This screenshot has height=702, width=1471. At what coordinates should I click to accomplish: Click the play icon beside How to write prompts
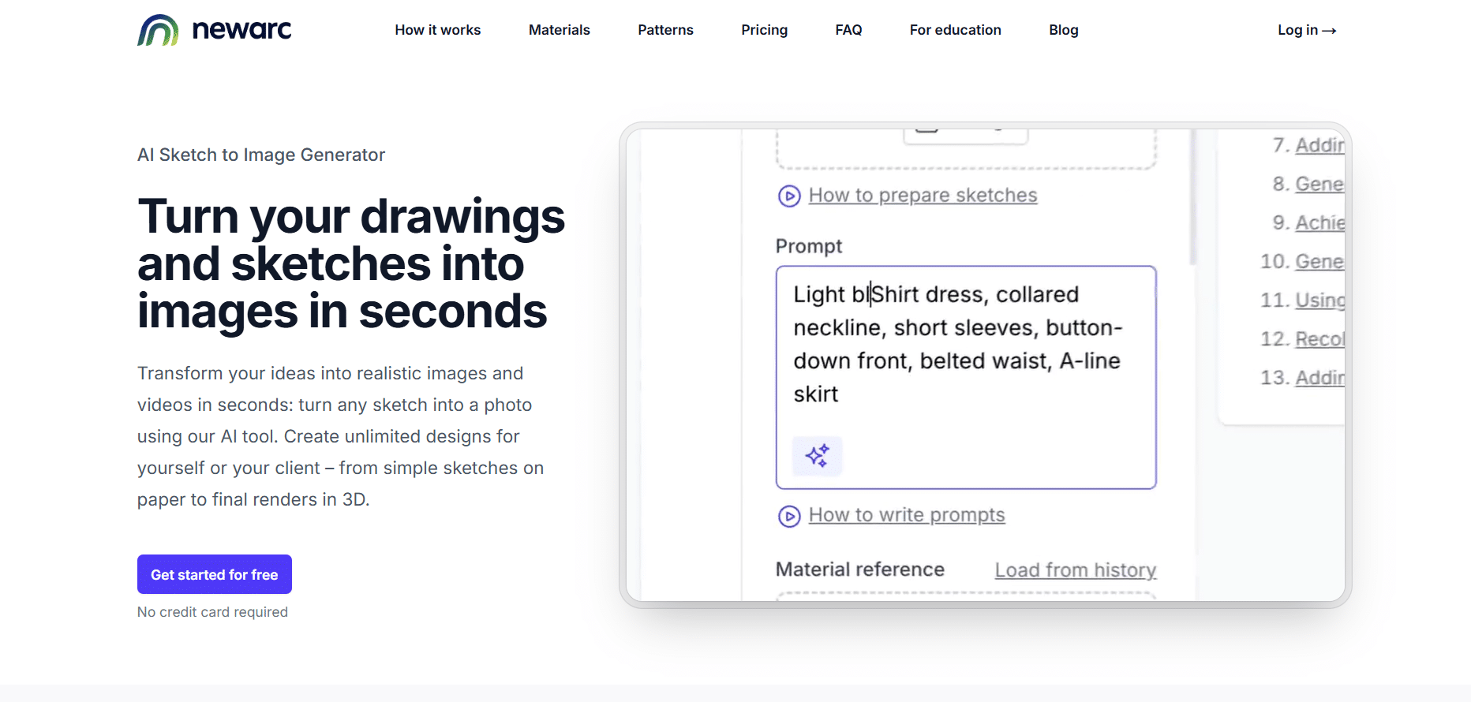(789, 516)
